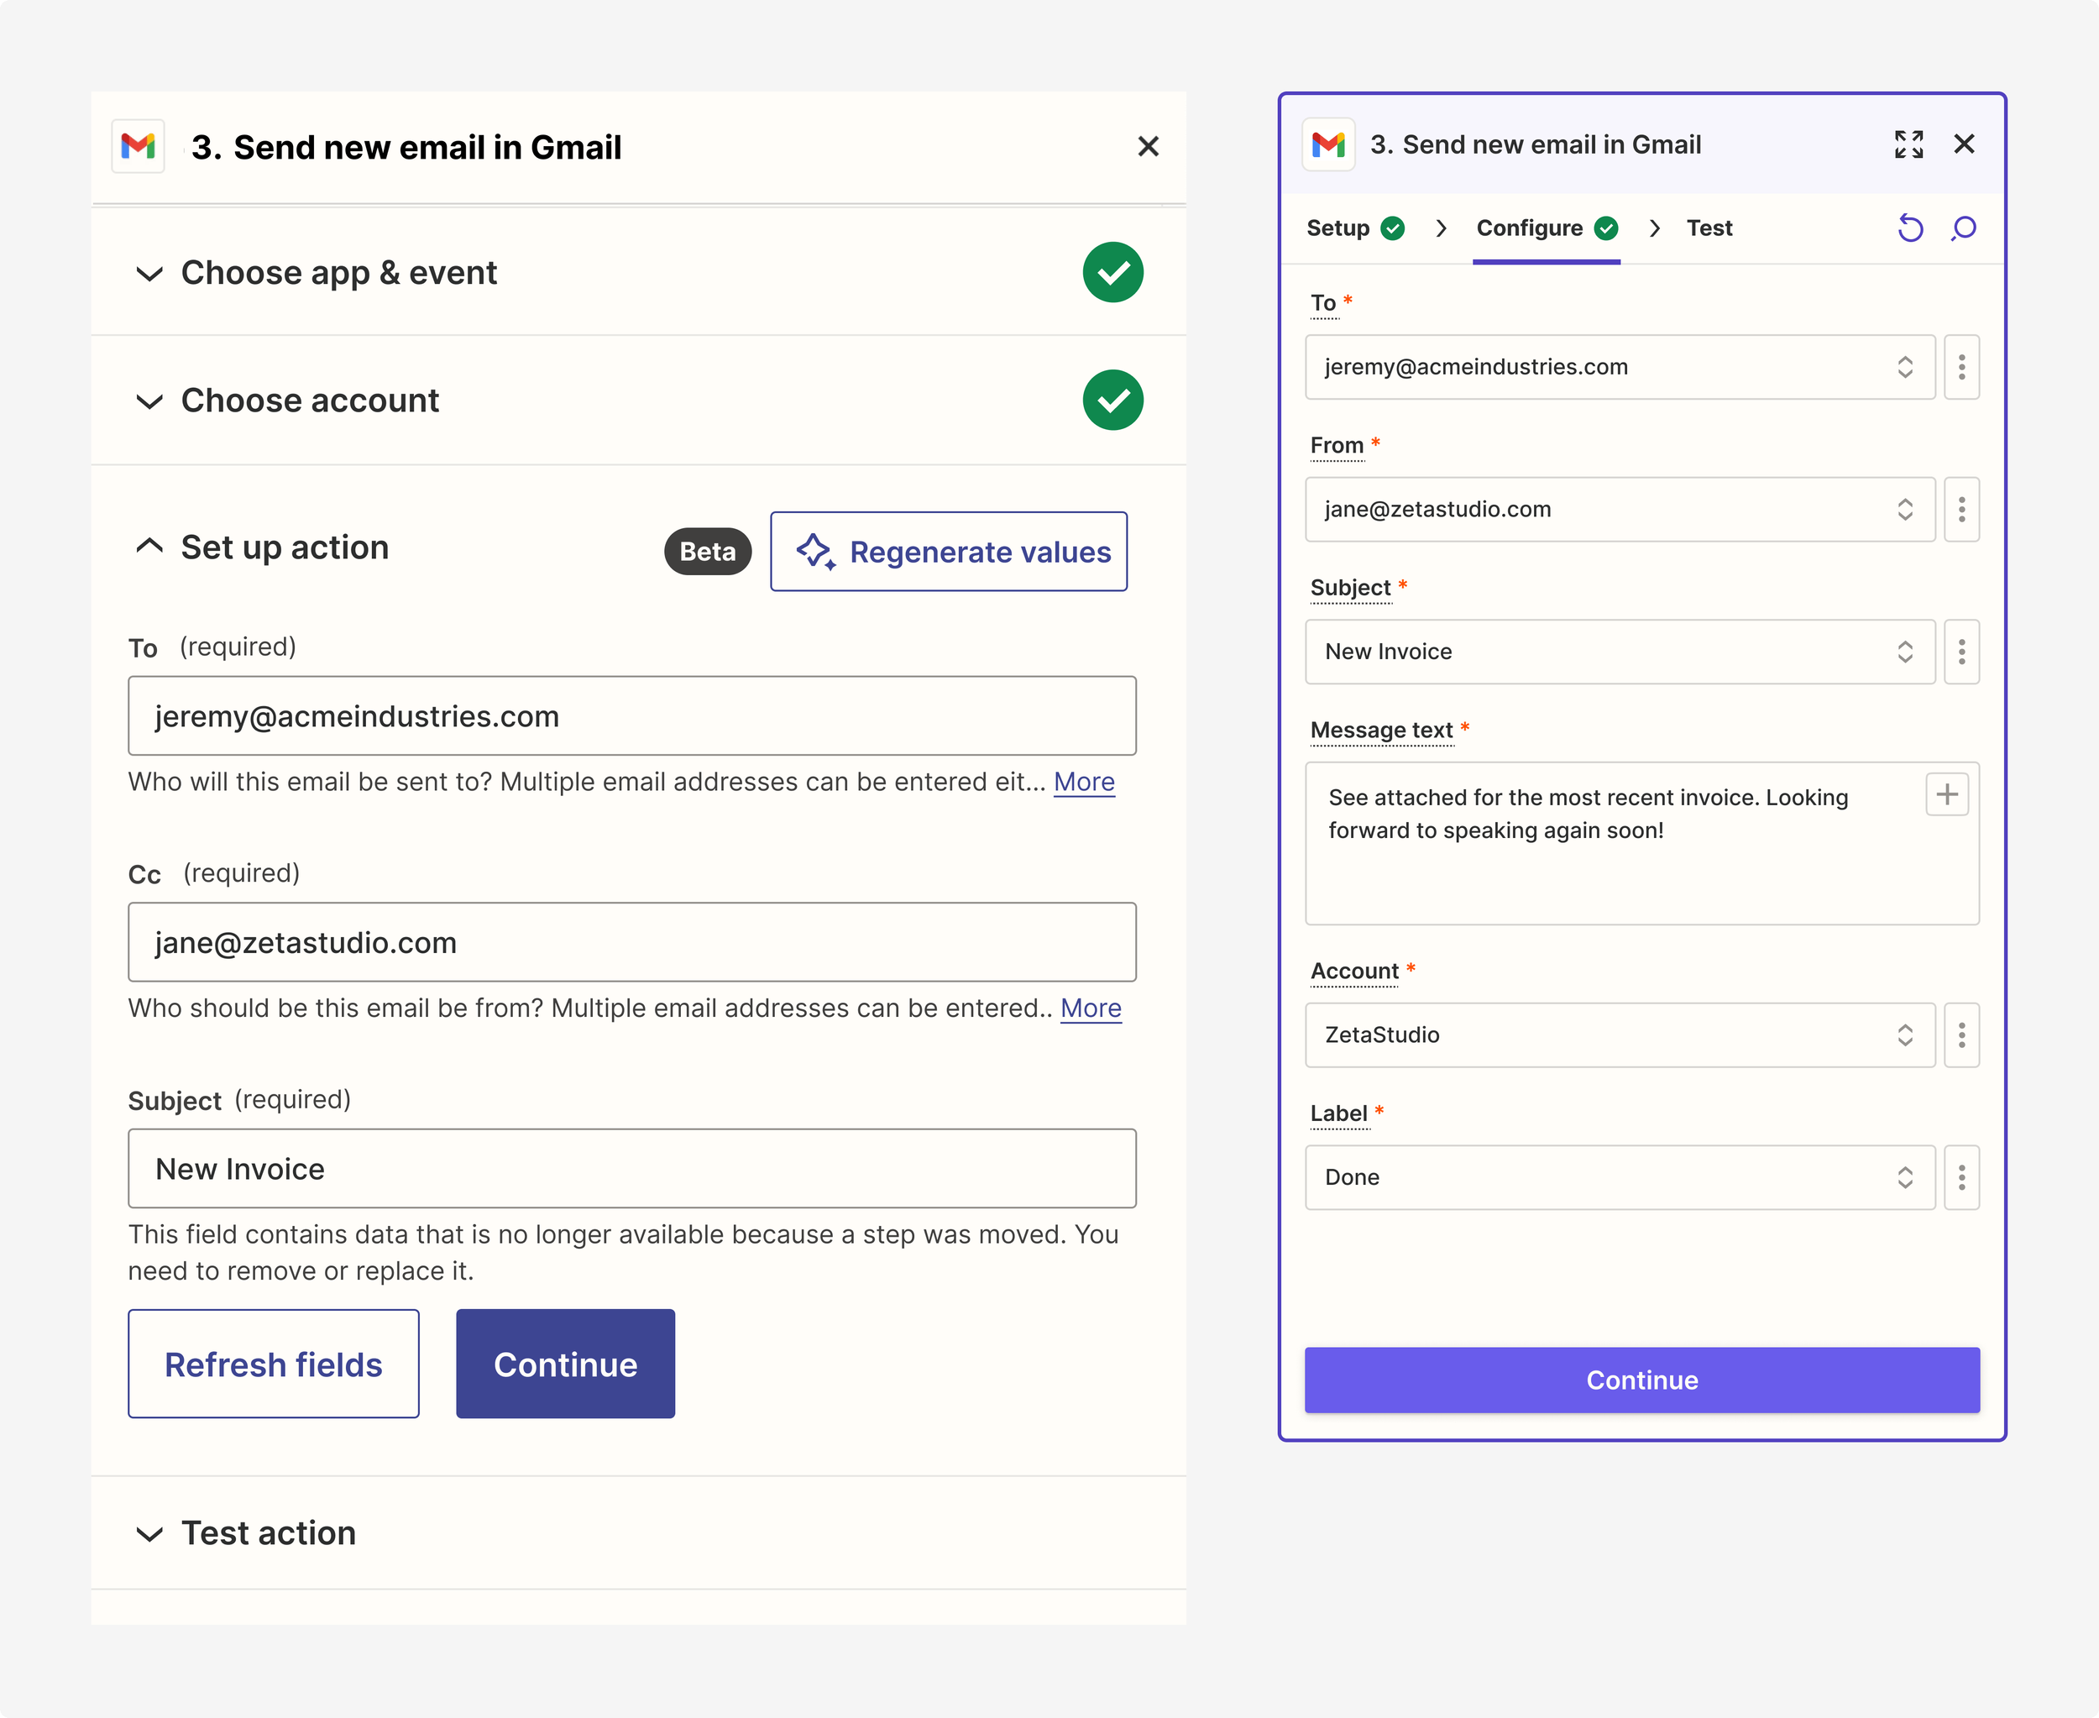Click the undo arrow icon beside Test tab
The height and width of the screenshot is (1718, 2099).
coord(1910,228)
